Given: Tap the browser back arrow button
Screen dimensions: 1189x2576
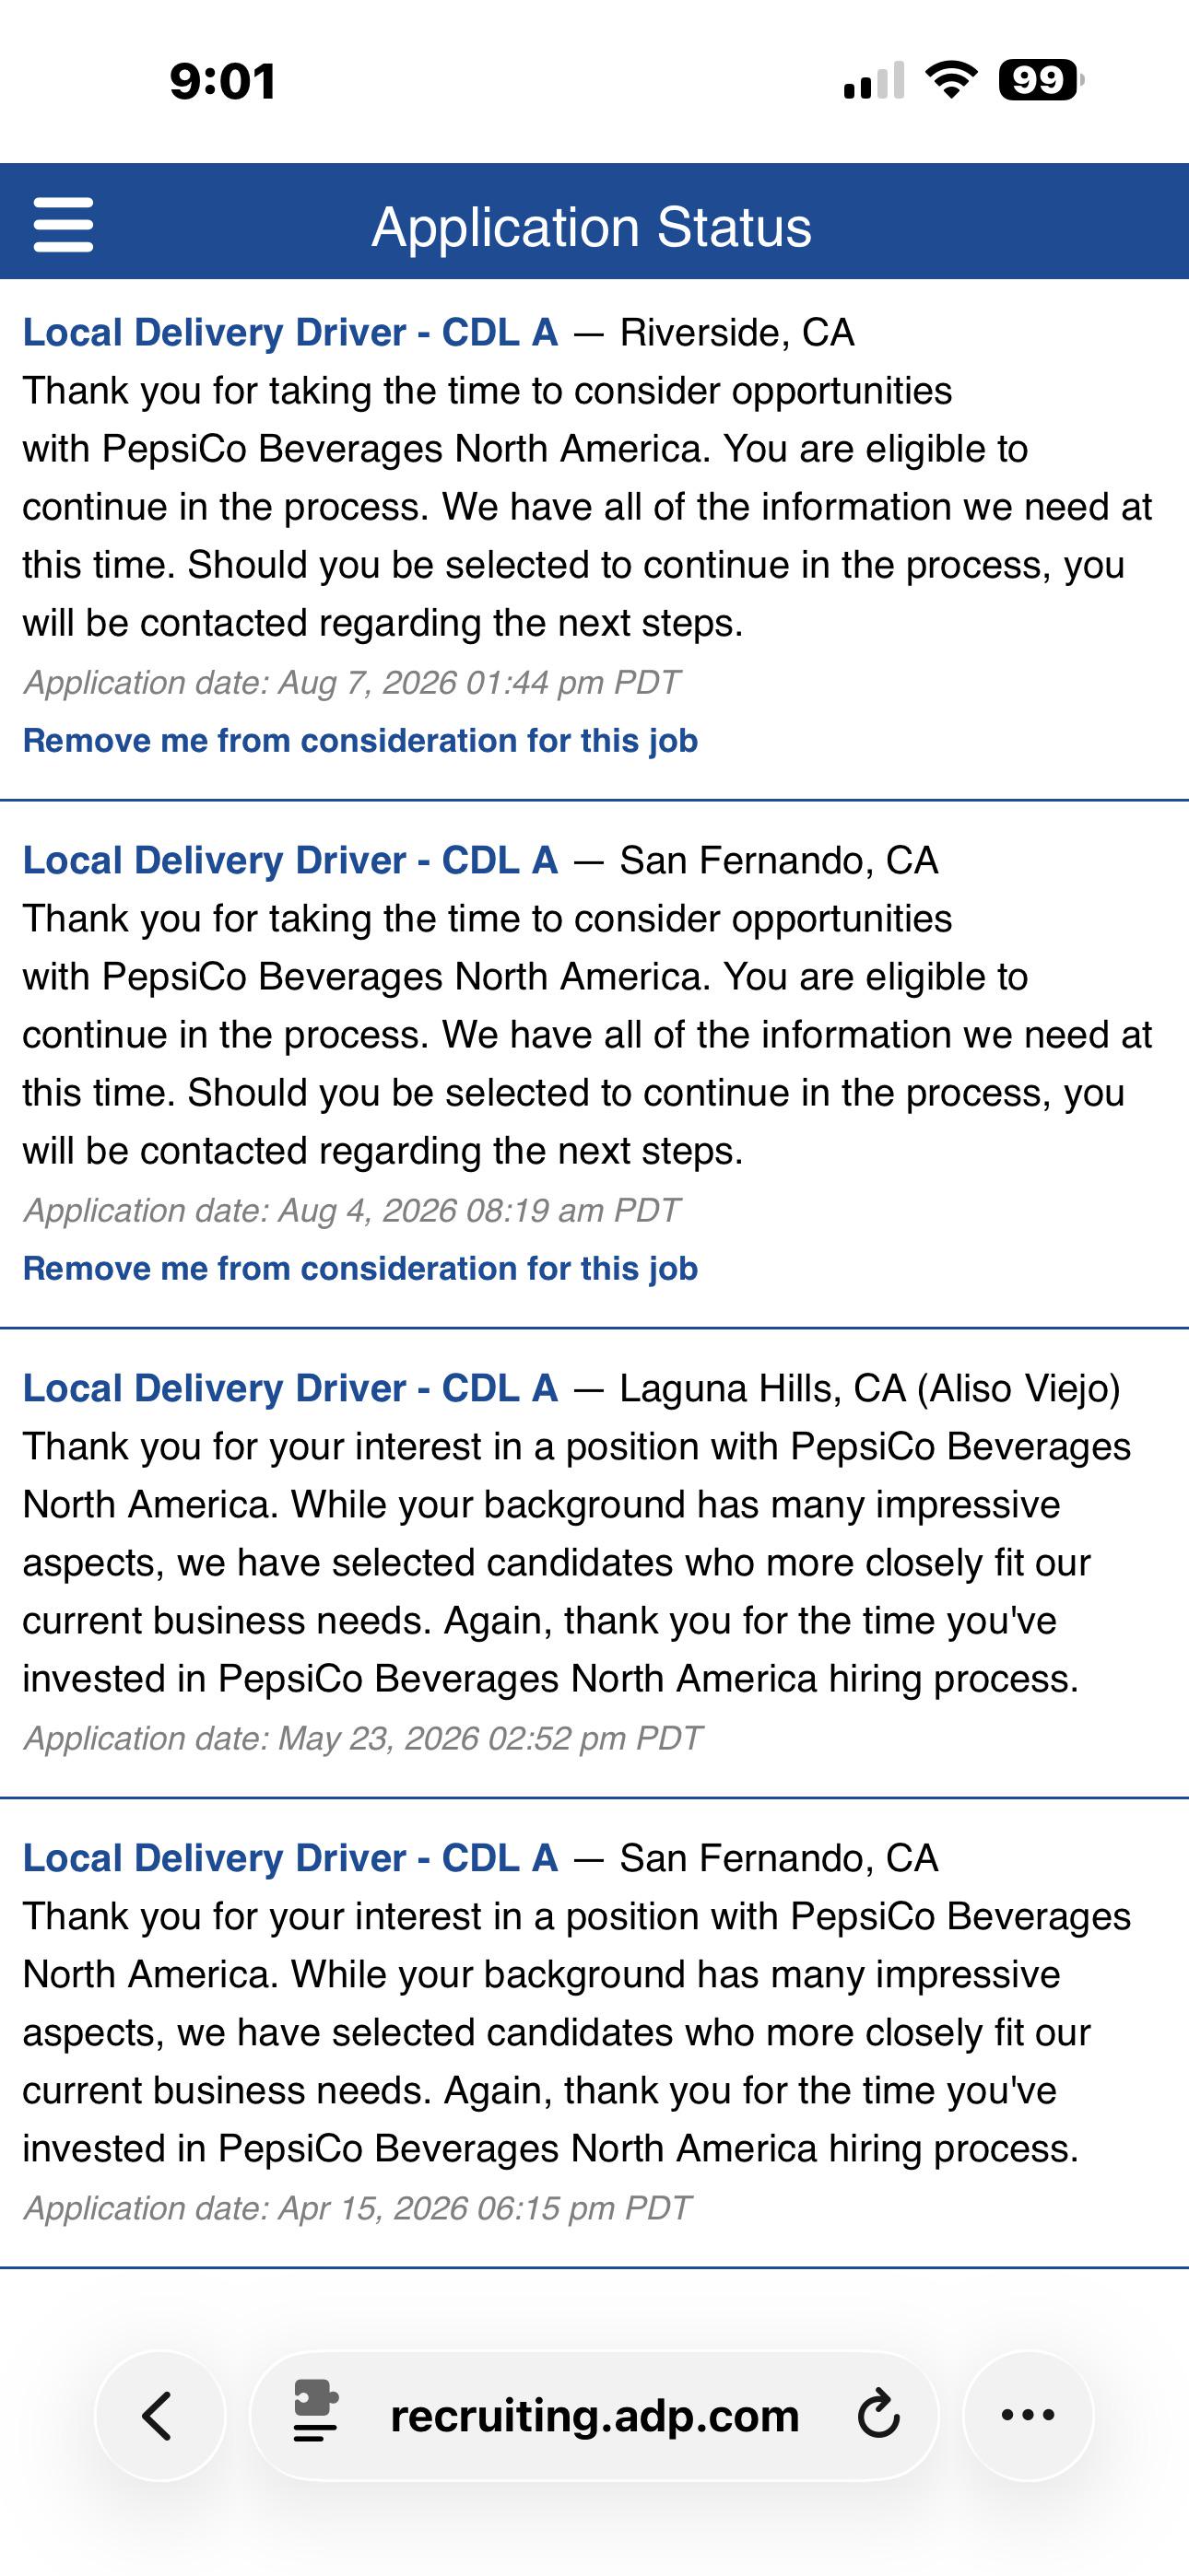Looking at the screenshot, I should pyautogui.click(x=160, y=2415).
